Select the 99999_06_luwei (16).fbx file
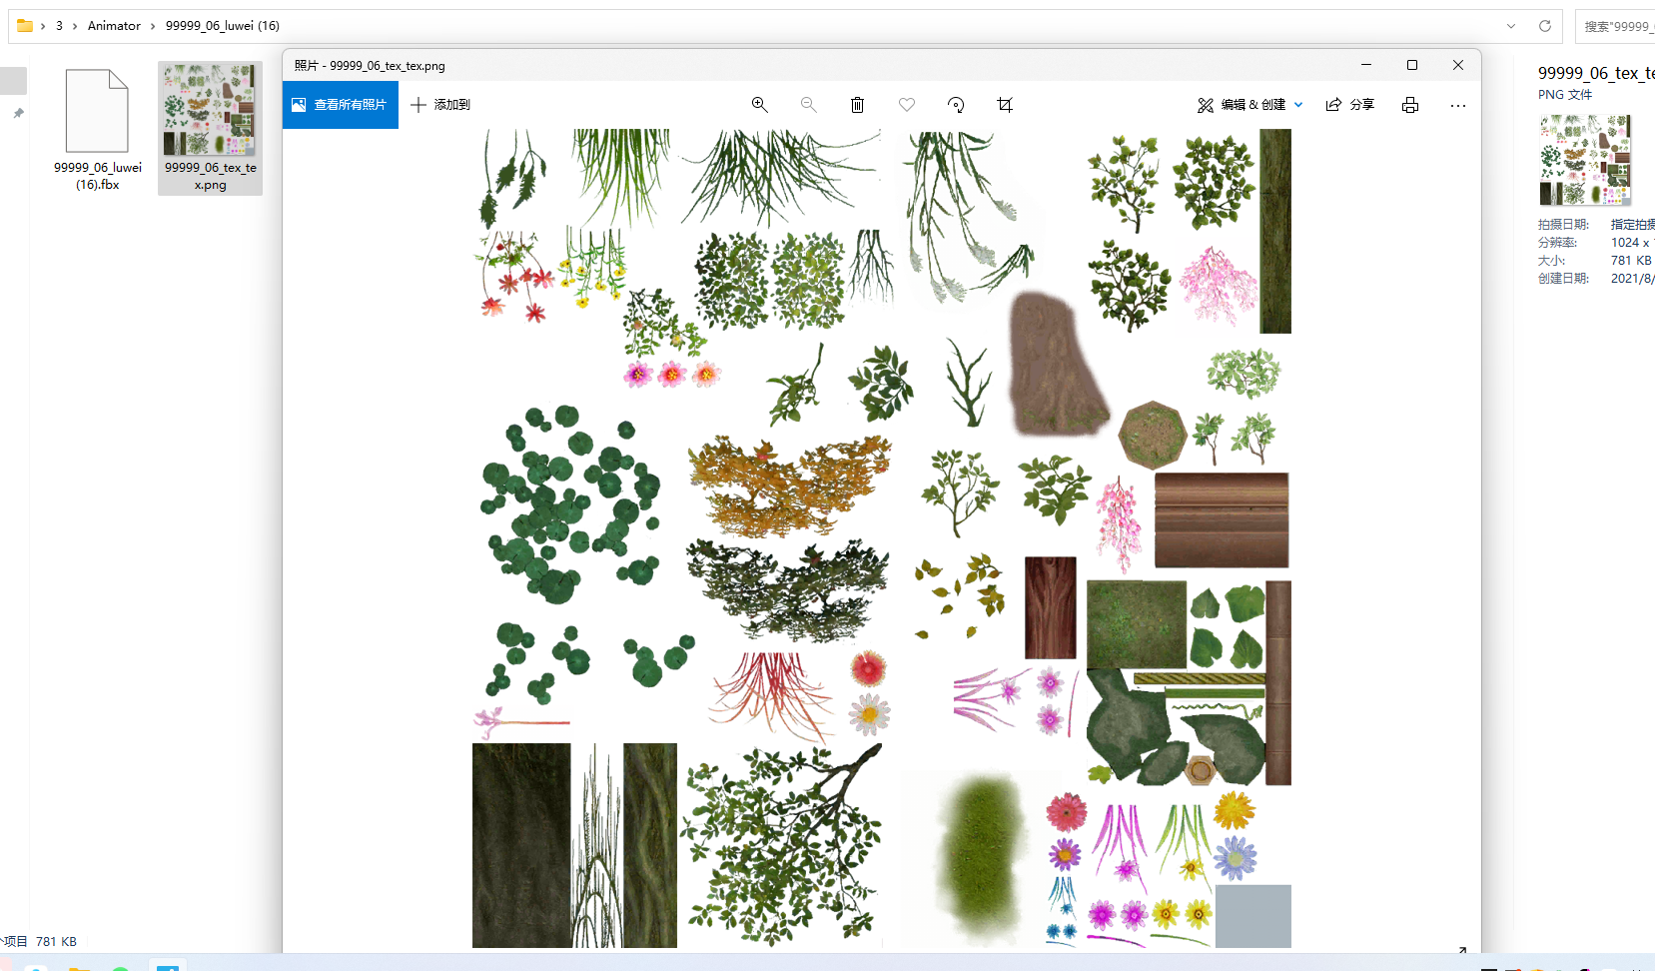 pos(97,130)
